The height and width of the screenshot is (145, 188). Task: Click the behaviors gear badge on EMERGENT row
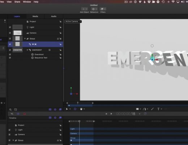[50, 50]
